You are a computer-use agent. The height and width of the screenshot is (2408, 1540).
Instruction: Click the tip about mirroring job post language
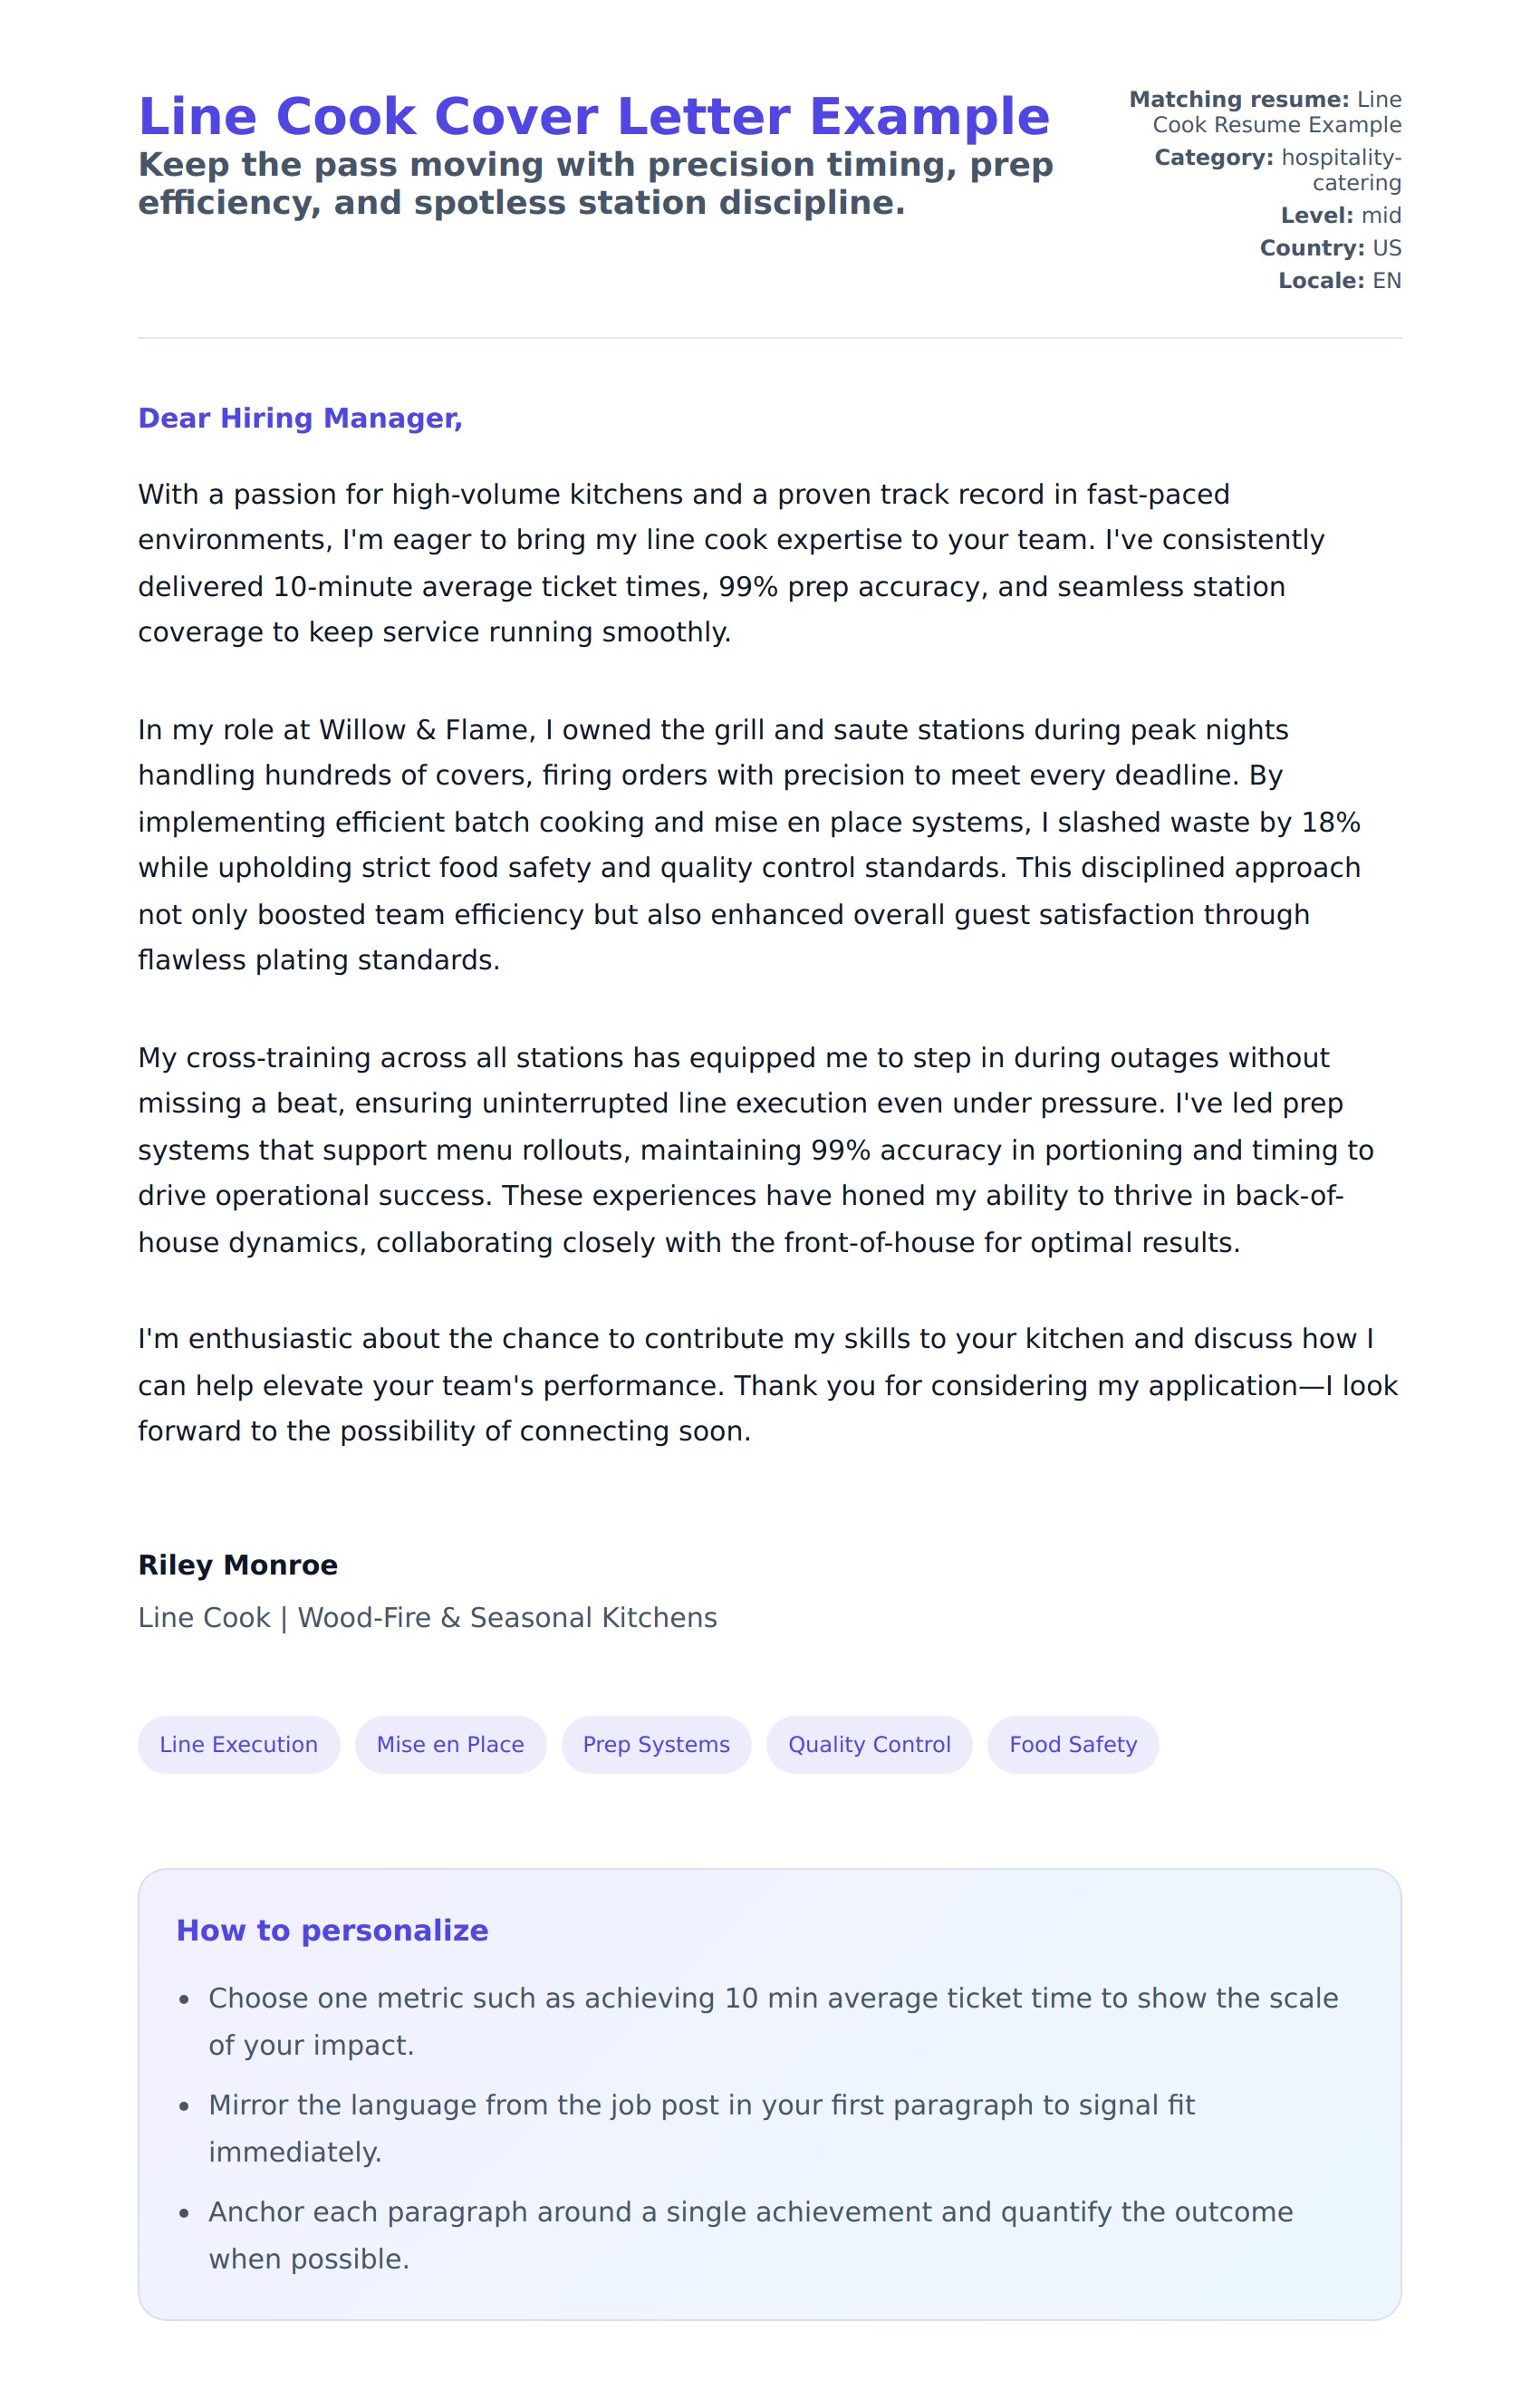tap(701, 2129)
